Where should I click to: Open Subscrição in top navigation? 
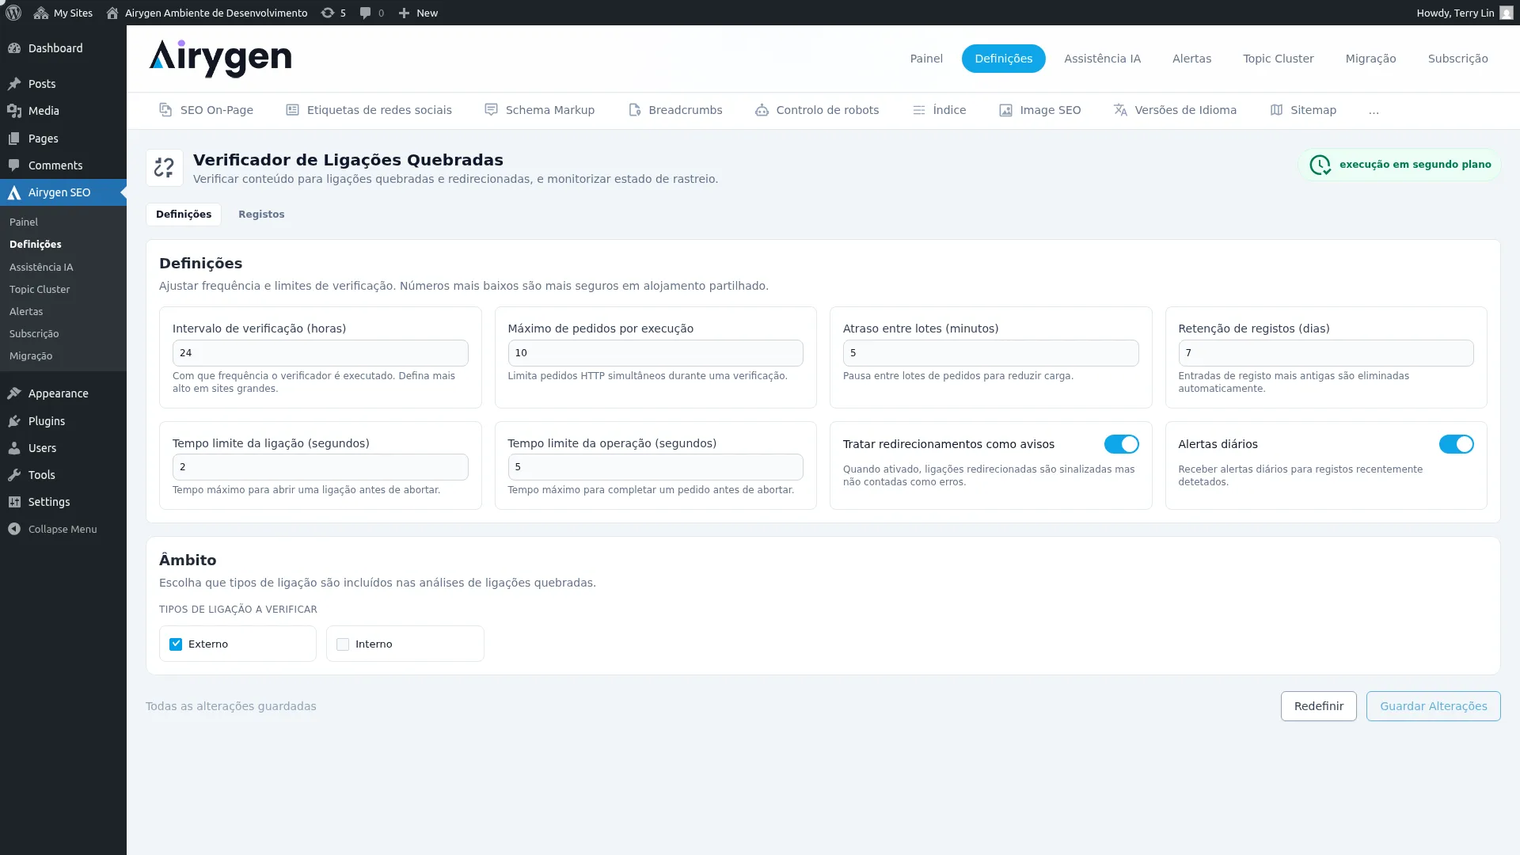[x=1457, y=59]
